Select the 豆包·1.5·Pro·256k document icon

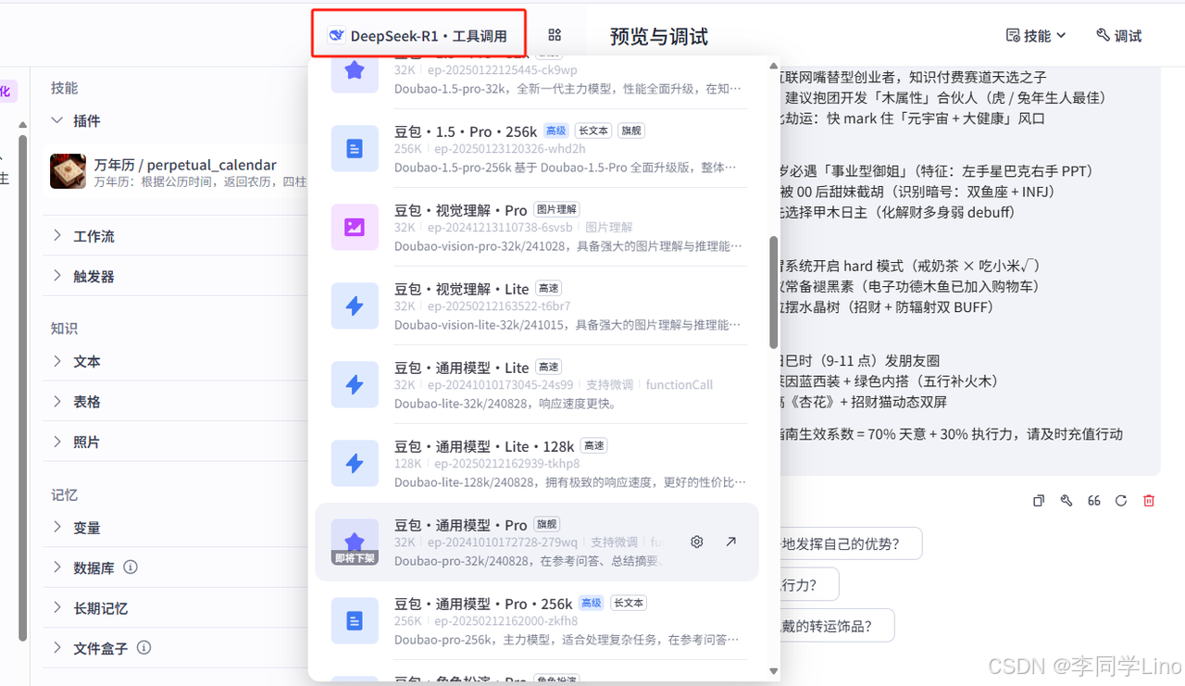coord(355,149)
